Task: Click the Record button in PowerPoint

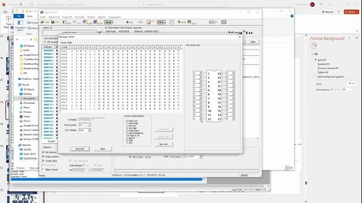Action: click(x=327, y=12)
